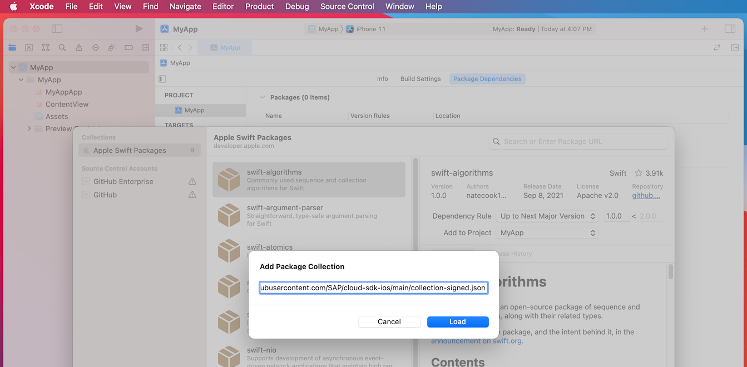
Task: Go back in editor history
Action: [180, 48]
